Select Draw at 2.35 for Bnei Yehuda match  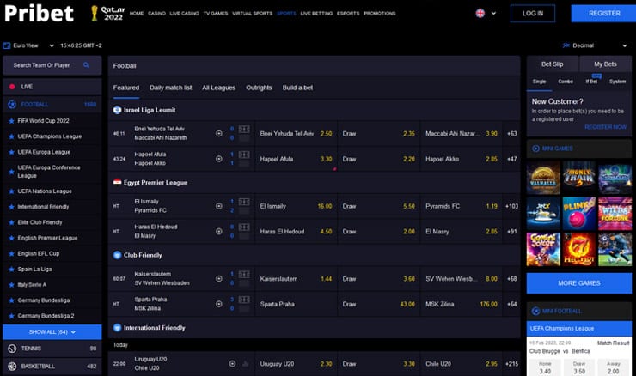coord(378,134)
